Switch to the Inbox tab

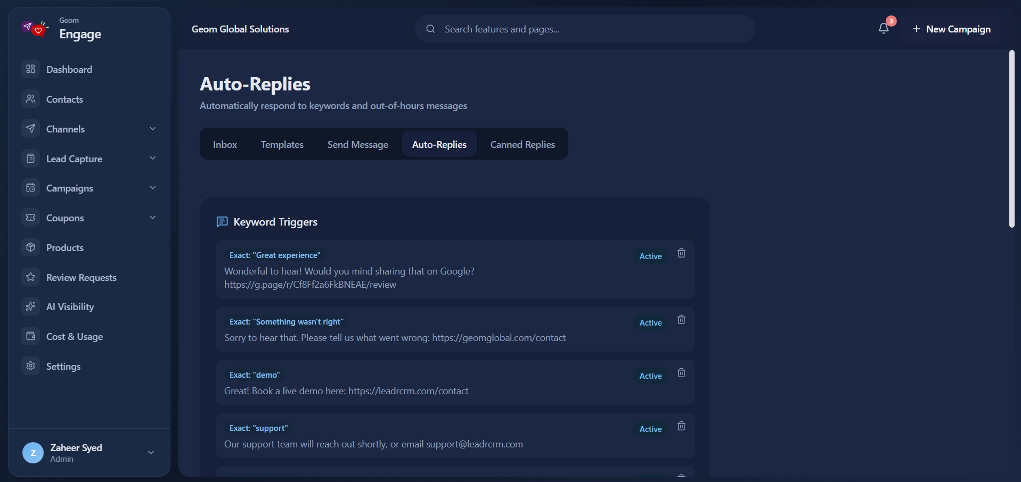pos(225,144)
